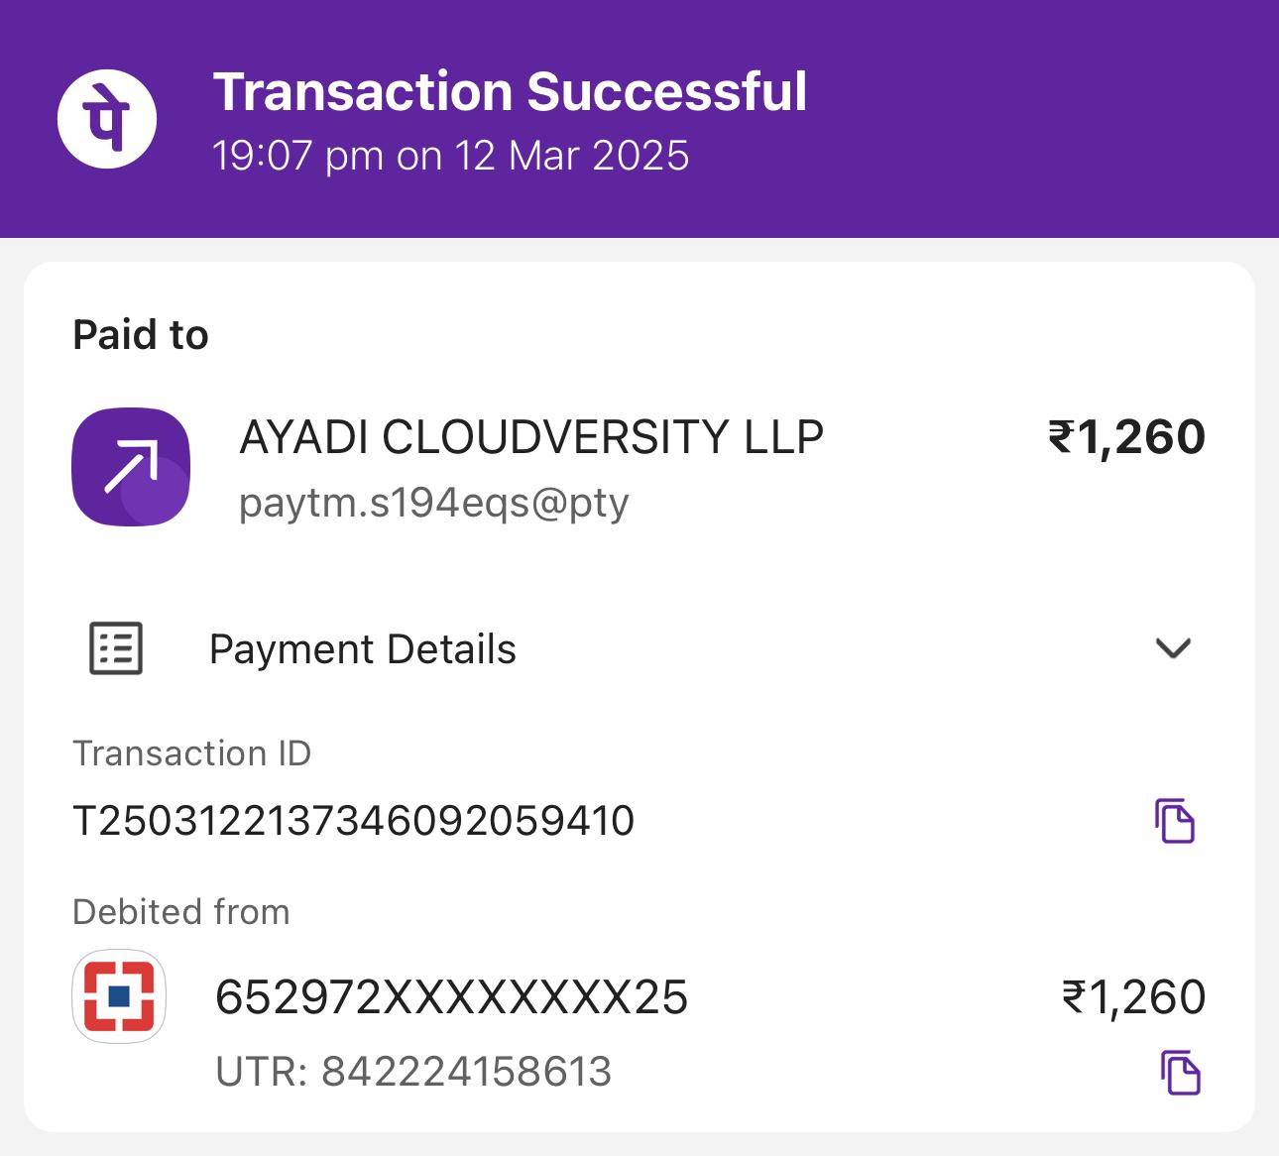Click UPI ID paytm.s194eqs@pty
The height and width of the screenshot is (1156, 1279).
tap(433, 503)
